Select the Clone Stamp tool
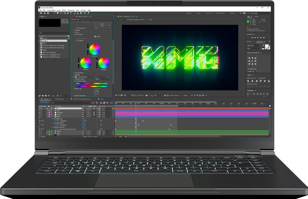 78,13
